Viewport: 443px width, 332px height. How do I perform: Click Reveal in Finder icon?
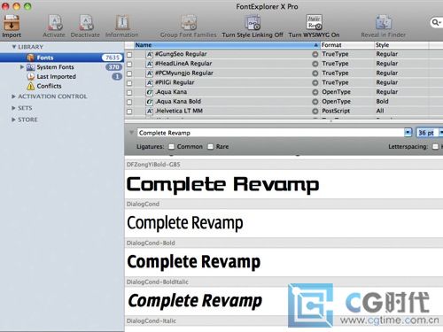click(x=384, y=22)
